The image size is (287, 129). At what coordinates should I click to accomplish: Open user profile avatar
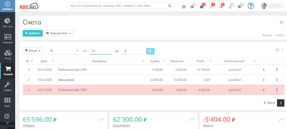264,6
